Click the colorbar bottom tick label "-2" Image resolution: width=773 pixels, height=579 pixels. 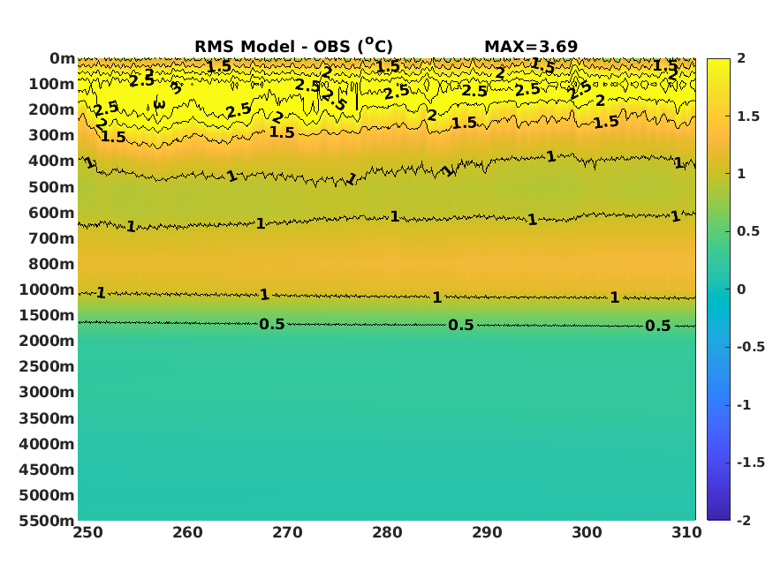[x=744, y=520]
